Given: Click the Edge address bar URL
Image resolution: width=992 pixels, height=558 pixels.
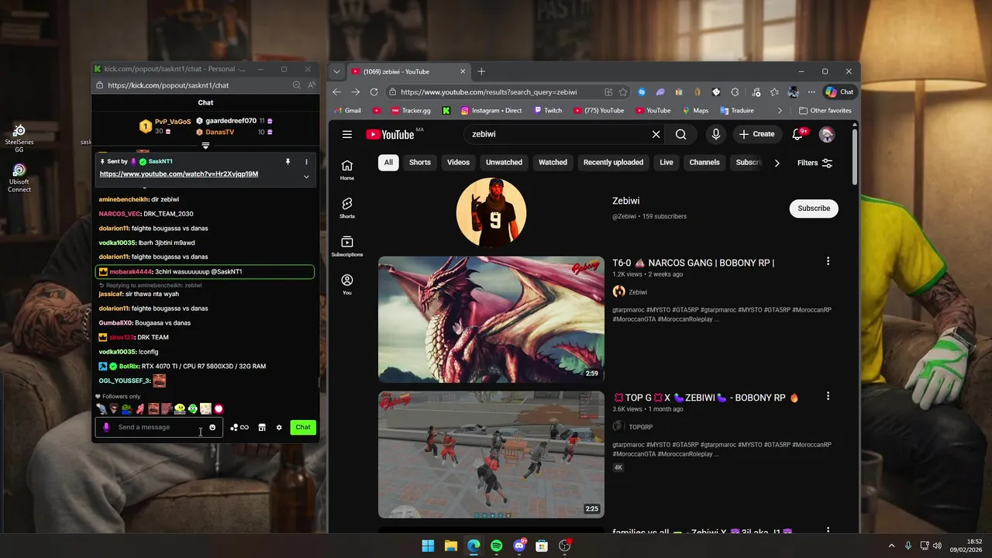Looking at the screenshot, I should (489, 91).
